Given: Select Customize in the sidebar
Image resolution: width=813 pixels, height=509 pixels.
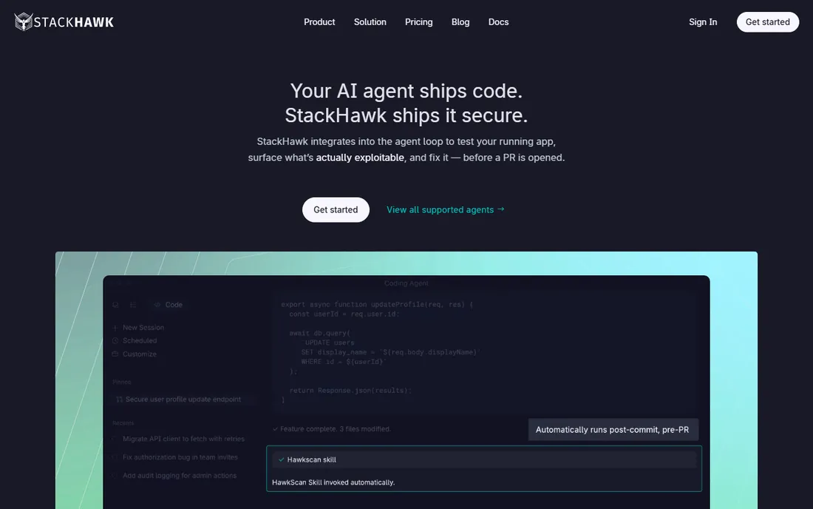Looking at the screenshot, I should pyautogui.click(x=140, y=354).
